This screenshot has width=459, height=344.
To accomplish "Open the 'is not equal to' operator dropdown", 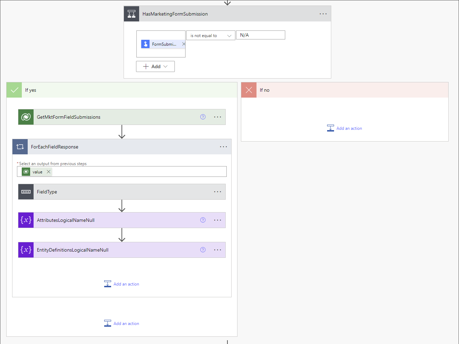I will click(229, 35).
